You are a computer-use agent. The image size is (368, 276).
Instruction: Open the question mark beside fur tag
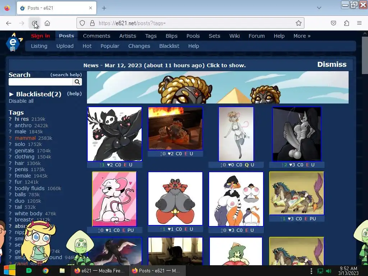10,182
